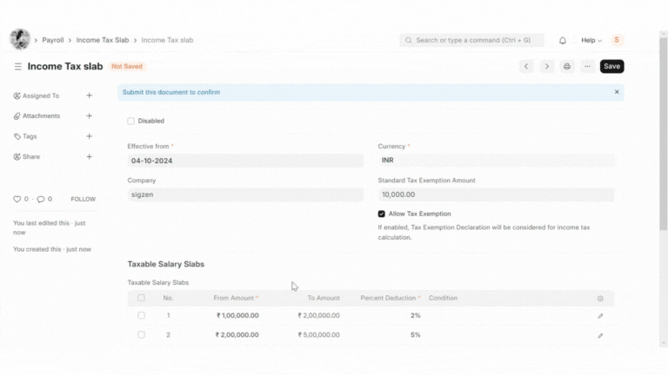This screenshot has height=375, width=668.
Task: Click the notification bell icon
Action: [x=563, y=40]
